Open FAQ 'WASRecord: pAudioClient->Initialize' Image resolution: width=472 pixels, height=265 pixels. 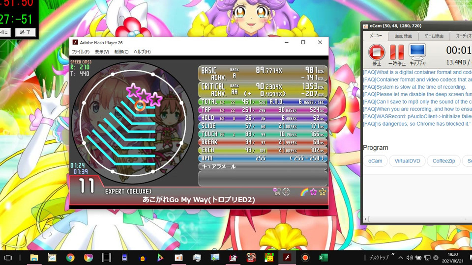click(417, 116)
